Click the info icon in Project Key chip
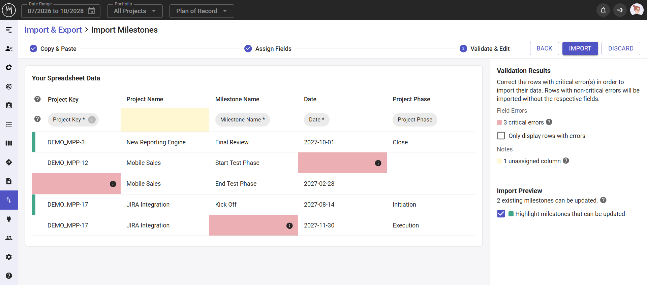The width and height of the screenshot is (647, 285). [92, 120]
